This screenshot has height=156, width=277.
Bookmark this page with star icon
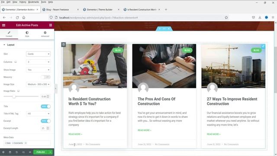pyautogui.click(x=226, y=17)
